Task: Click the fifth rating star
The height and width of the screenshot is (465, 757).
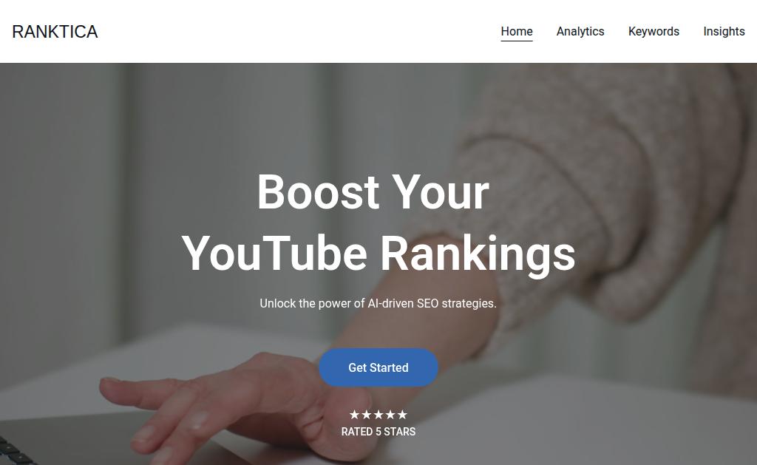Action: [402, 414]
